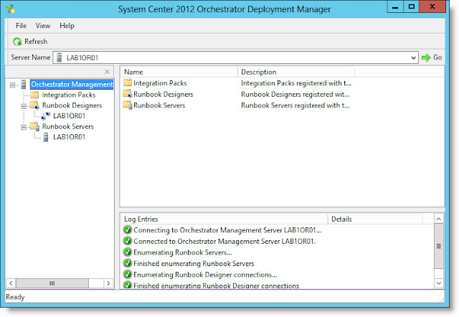Viewport: 459px width, 317px height.
Task: Select LAB1OR01 under Runbook Designers
Action: [x=69, y=116]
